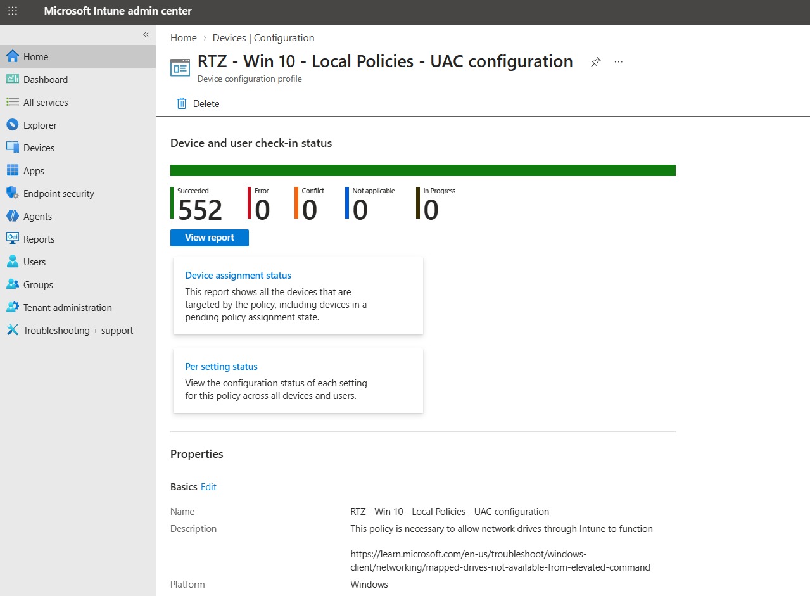The image size is (810, 596).
Task: Open the Device assignment status report
Action: pos(238,276)
